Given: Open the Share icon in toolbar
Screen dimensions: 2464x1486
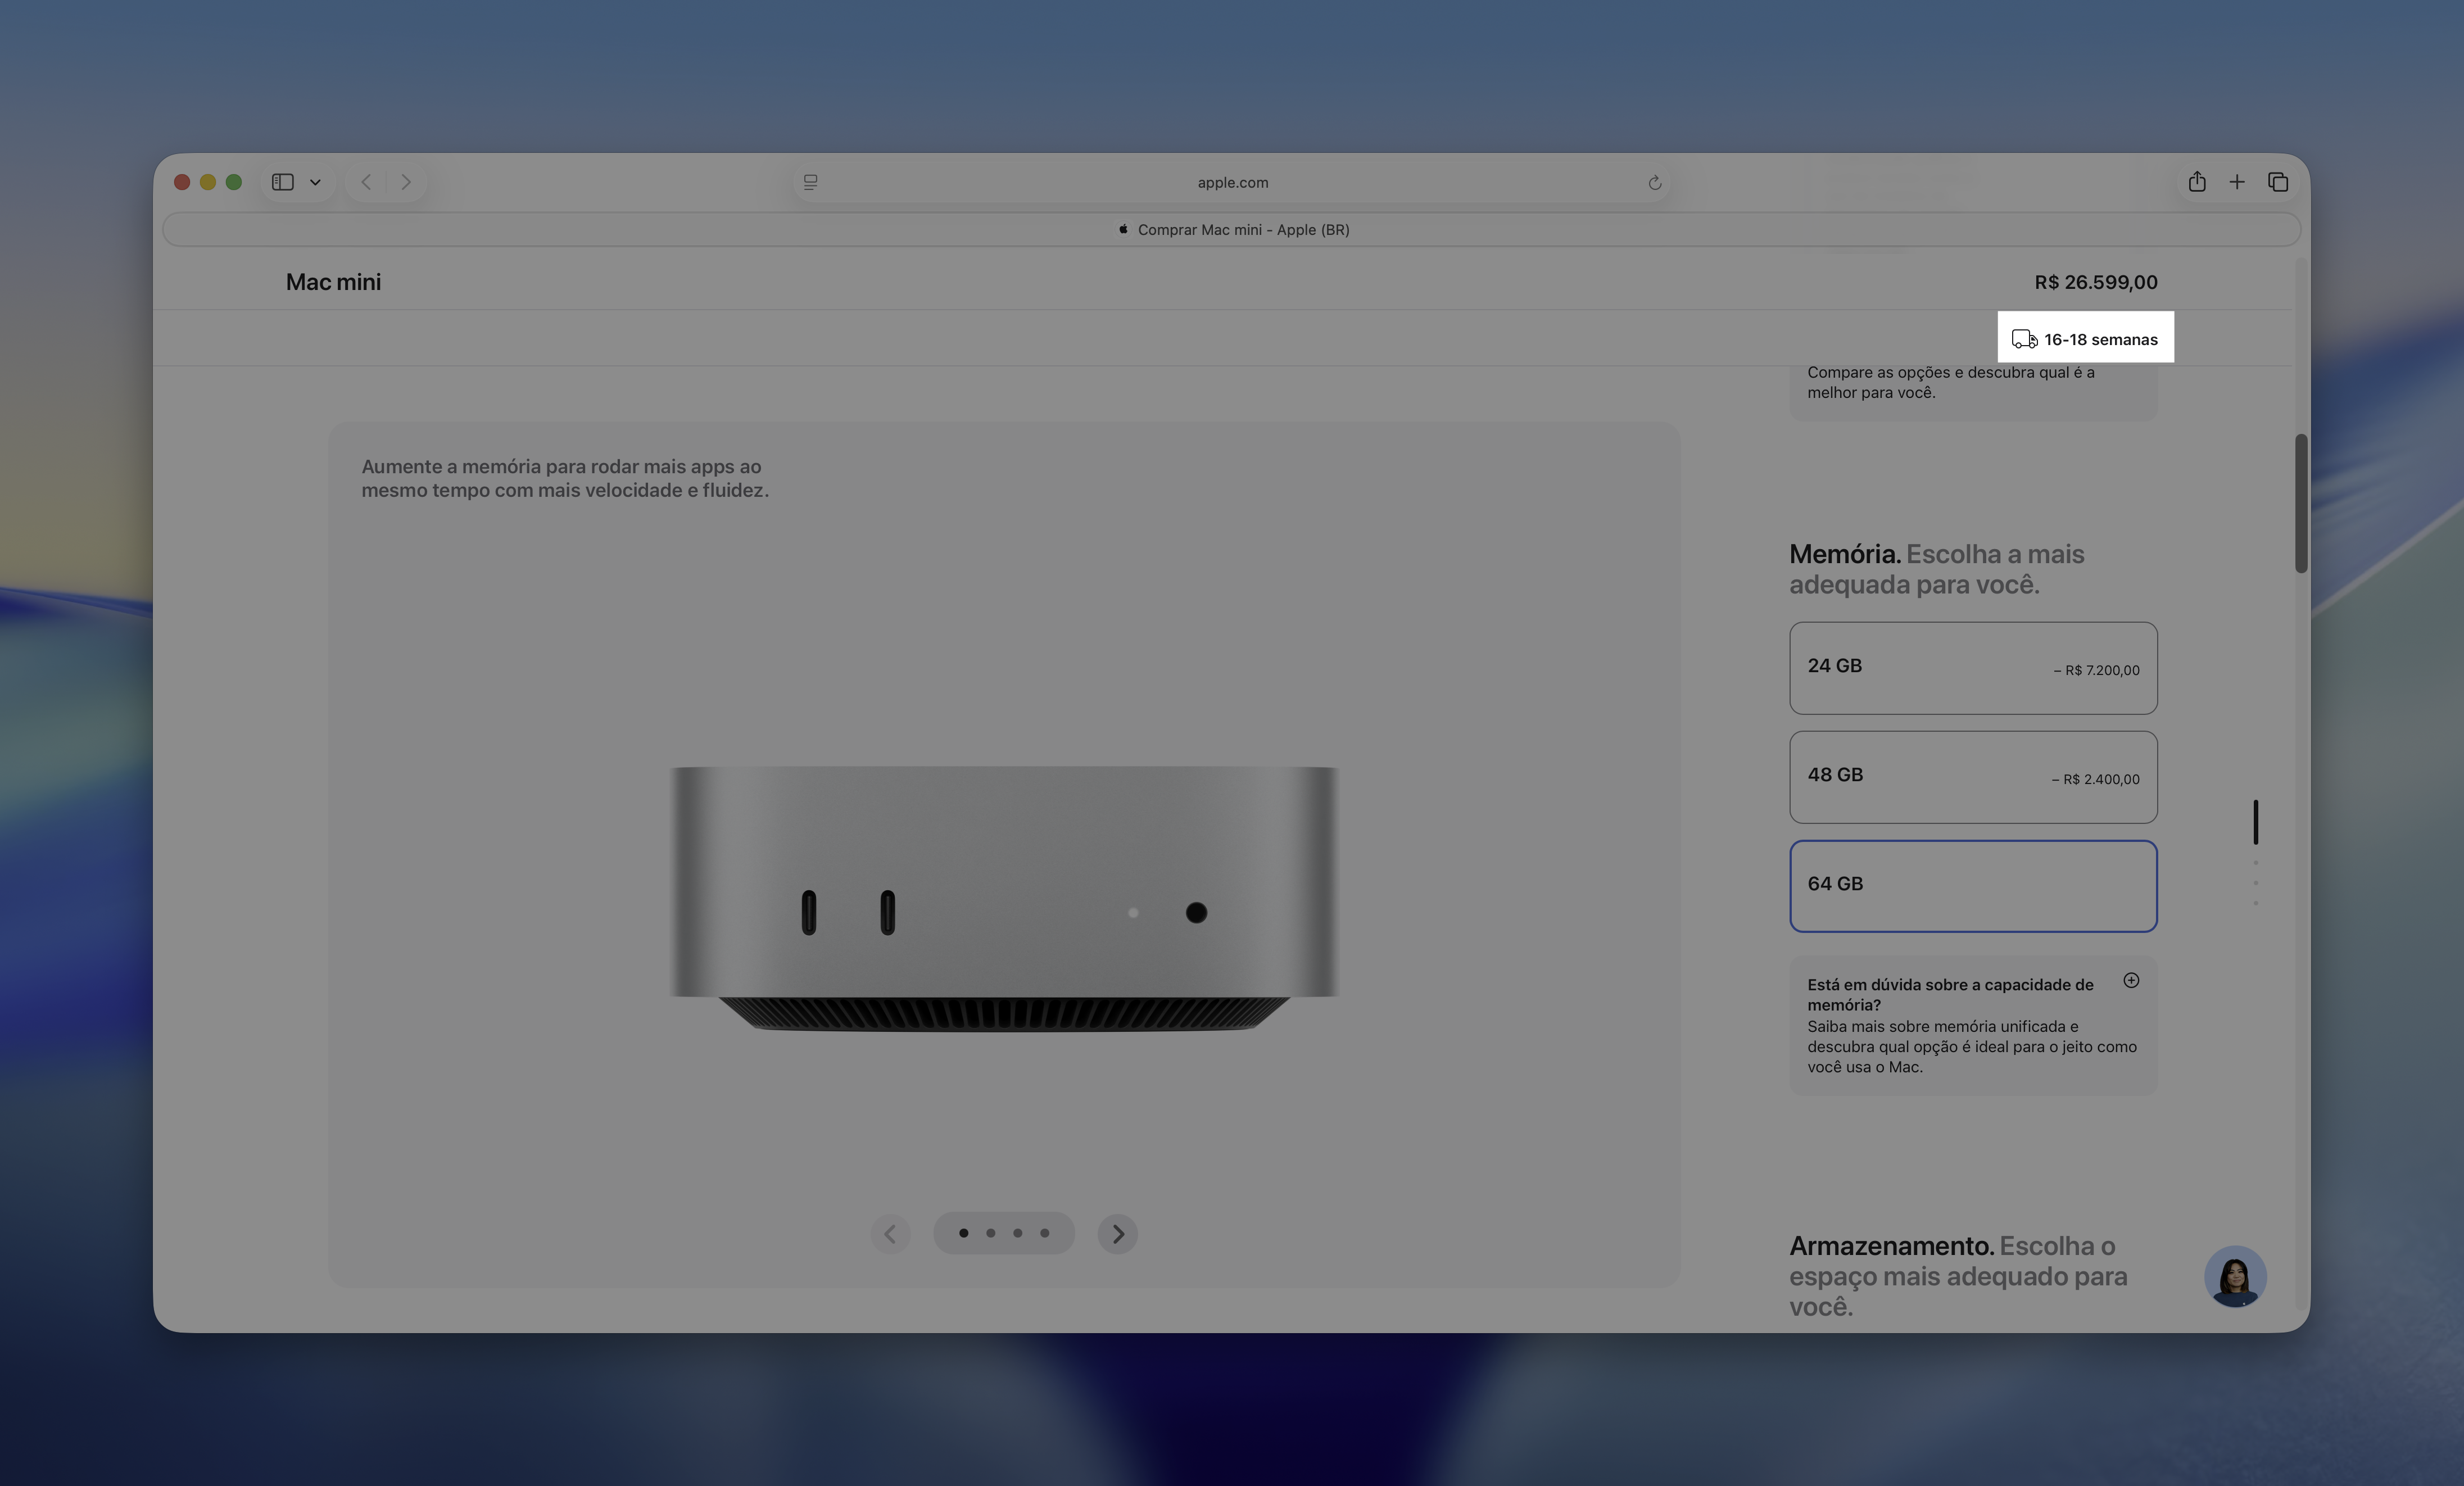Looking at the screenshot, I should (2197, 182).
